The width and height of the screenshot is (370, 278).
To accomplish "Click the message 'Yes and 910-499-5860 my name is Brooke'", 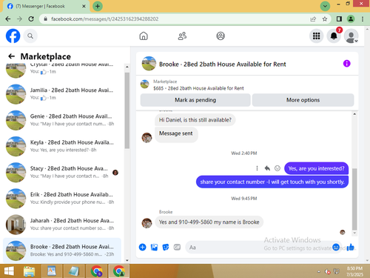I will coord(209,222).
